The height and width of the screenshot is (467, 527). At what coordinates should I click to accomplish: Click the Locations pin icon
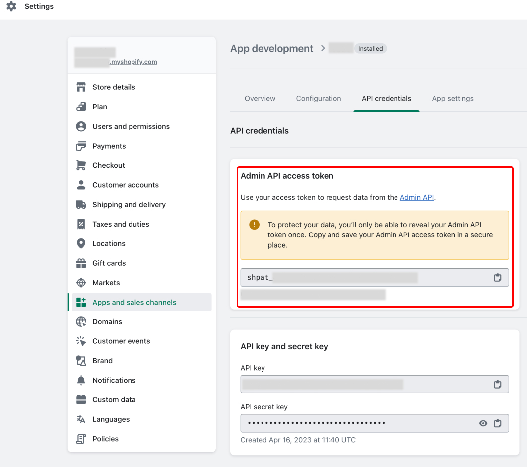(81, 243)
